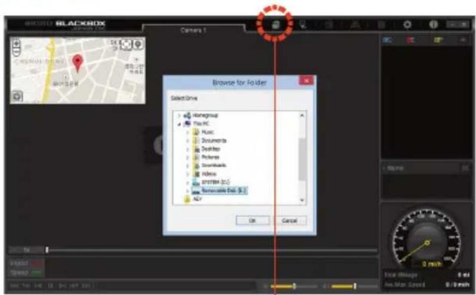Image resolution: width=476 pixels, height=295 pixels.
Task: Expand the SYSTEM (C:) drive node
Action: pyautogui.click(x=188, y=183)
